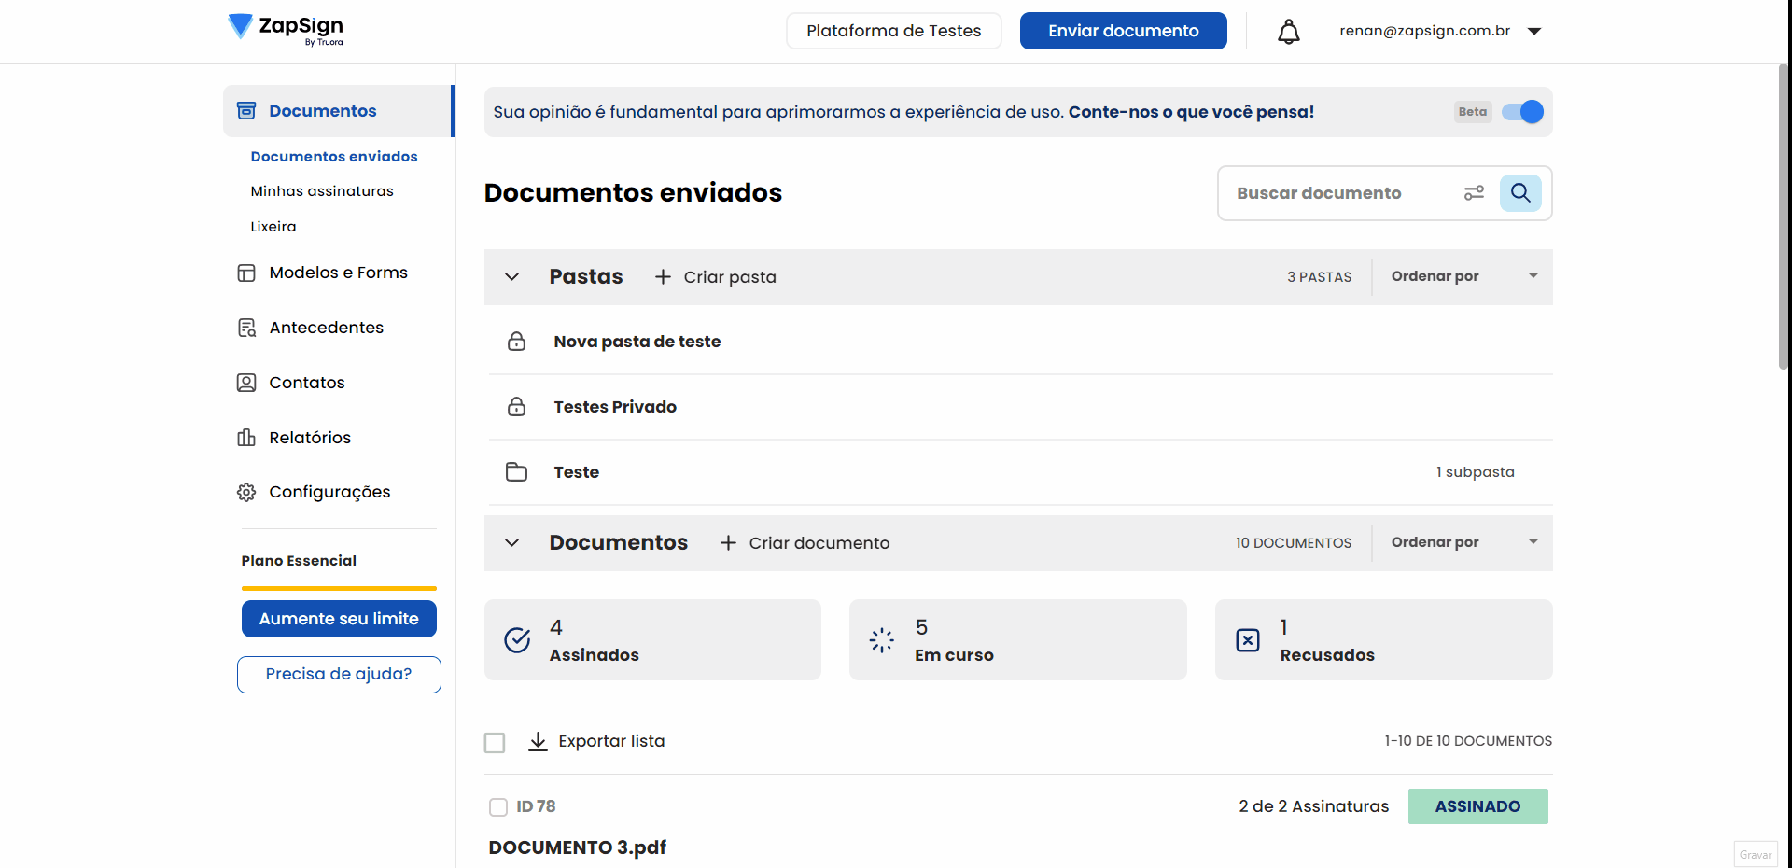Click the Assinados checkmark icon
Screen dimensions: 1792x868
[517, 640]
